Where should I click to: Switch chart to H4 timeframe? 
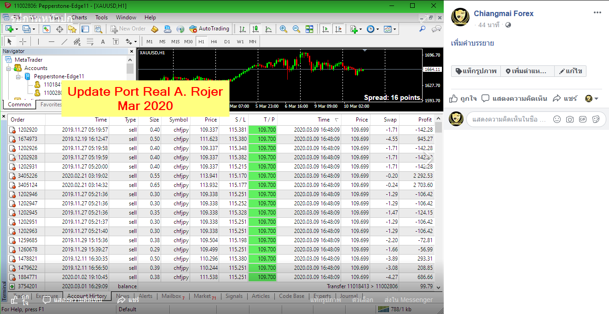[x=214, y=41]
